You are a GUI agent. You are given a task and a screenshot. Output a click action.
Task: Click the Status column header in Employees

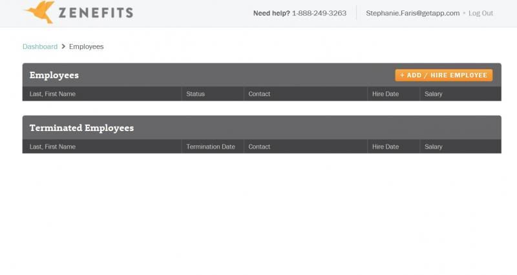[x=195, y=94]
